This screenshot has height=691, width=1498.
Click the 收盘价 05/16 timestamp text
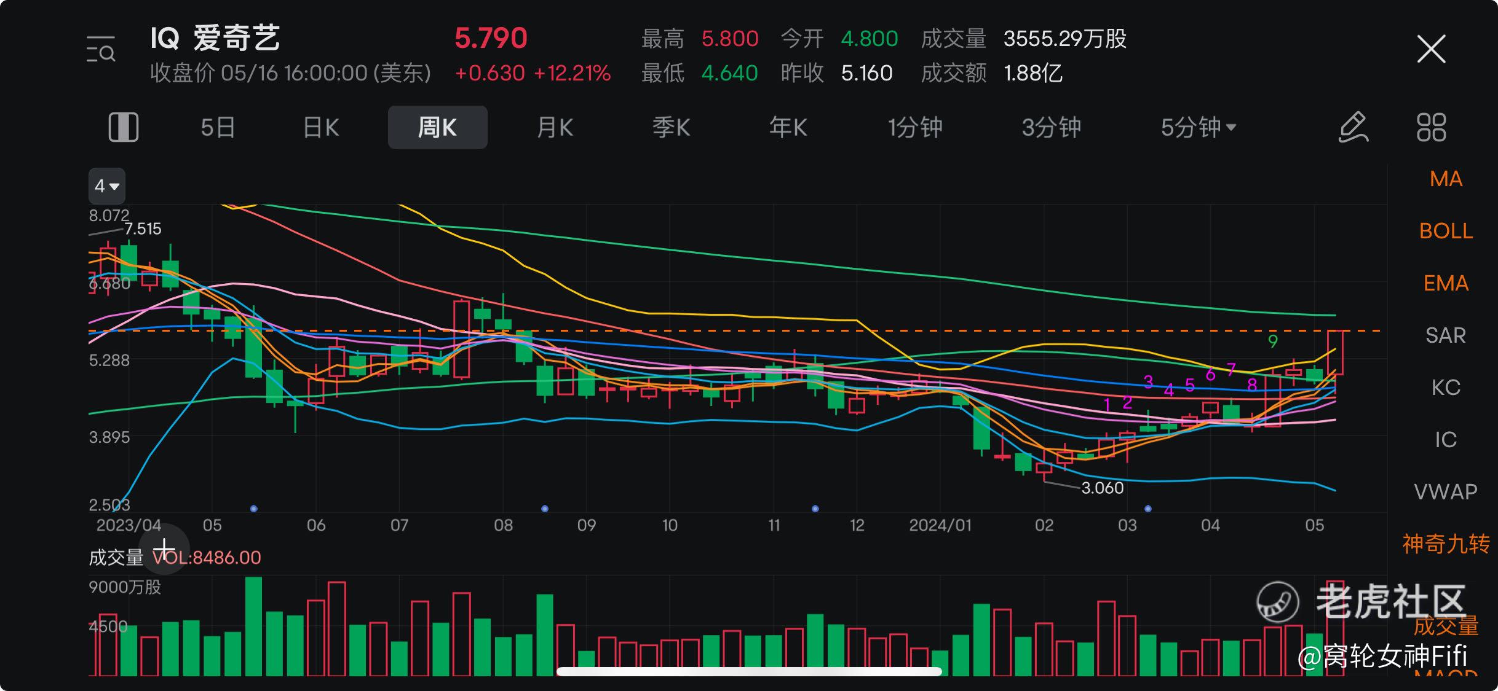click(291, 73)
